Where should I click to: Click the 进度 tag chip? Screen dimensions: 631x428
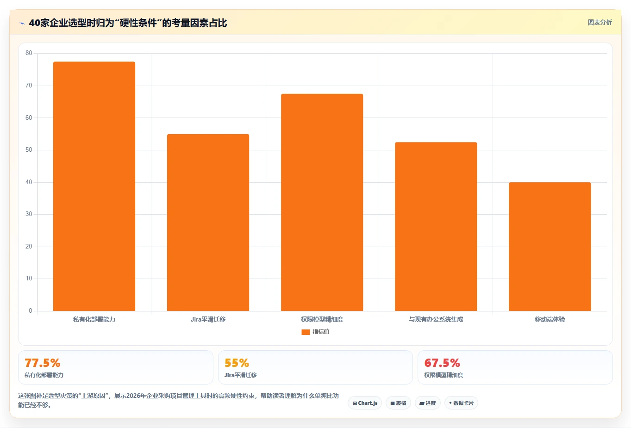pyautogui.click(x=428, y=403)
